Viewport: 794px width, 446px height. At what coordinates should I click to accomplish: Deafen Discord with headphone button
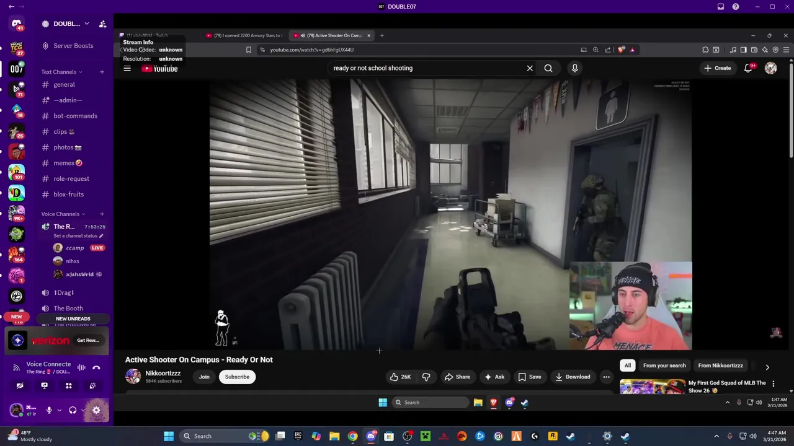(73, 410)
